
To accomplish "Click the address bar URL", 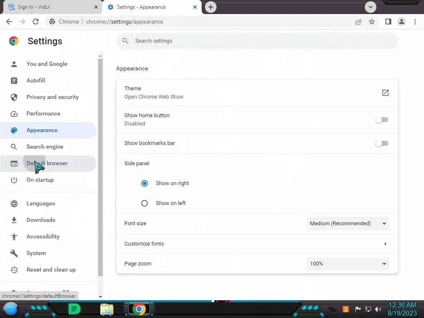I will click(x=125, y=22).
